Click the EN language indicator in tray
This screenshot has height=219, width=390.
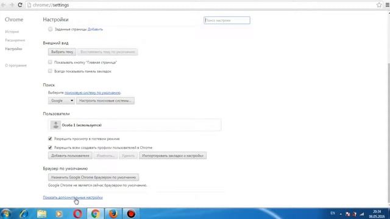(333, 213)
